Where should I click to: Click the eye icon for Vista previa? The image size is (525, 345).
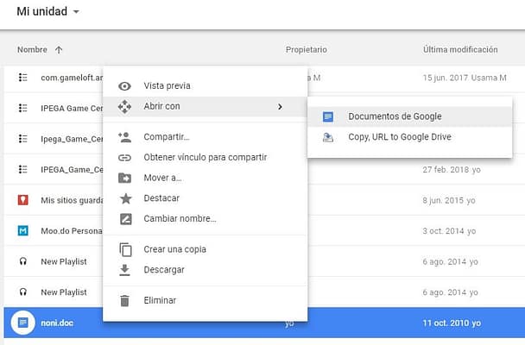124,86
